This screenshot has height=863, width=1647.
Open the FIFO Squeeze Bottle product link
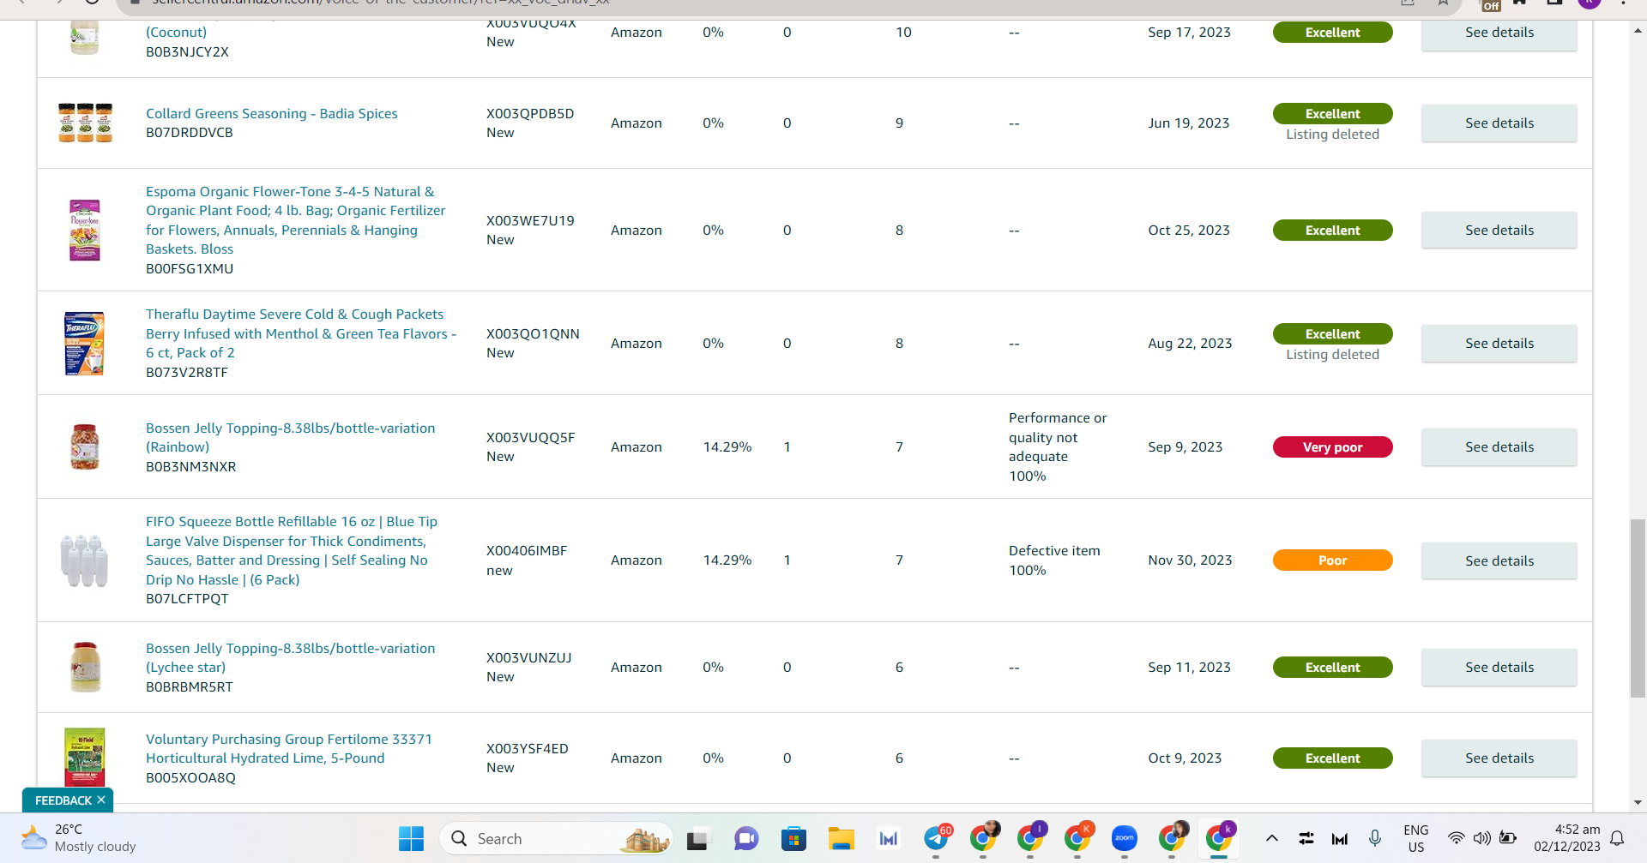click(x=292, y=550)
